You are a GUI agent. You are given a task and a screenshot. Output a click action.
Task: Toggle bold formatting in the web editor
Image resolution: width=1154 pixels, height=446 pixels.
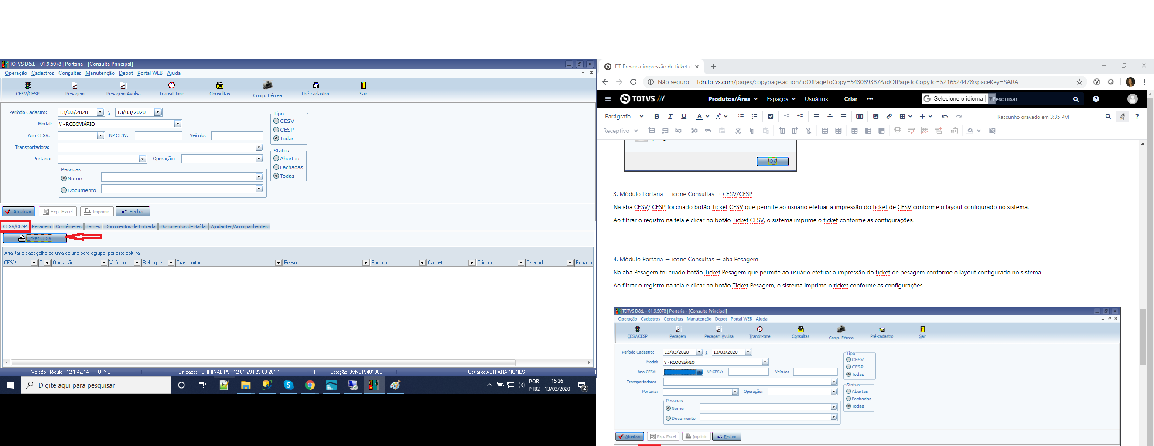click(x=656, y=117)
